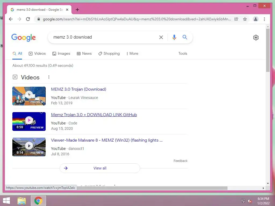Open the Videos section options dots
Image resolution: width=275 pixels, height=206 pixels.
click(49, 77)
